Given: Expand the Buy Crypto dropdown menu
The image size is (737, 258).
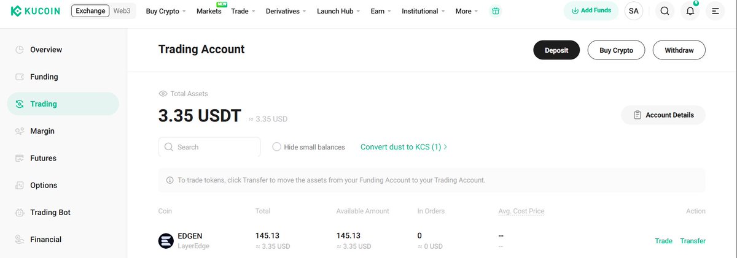Looking at the screenshot, I should (166, 11).
